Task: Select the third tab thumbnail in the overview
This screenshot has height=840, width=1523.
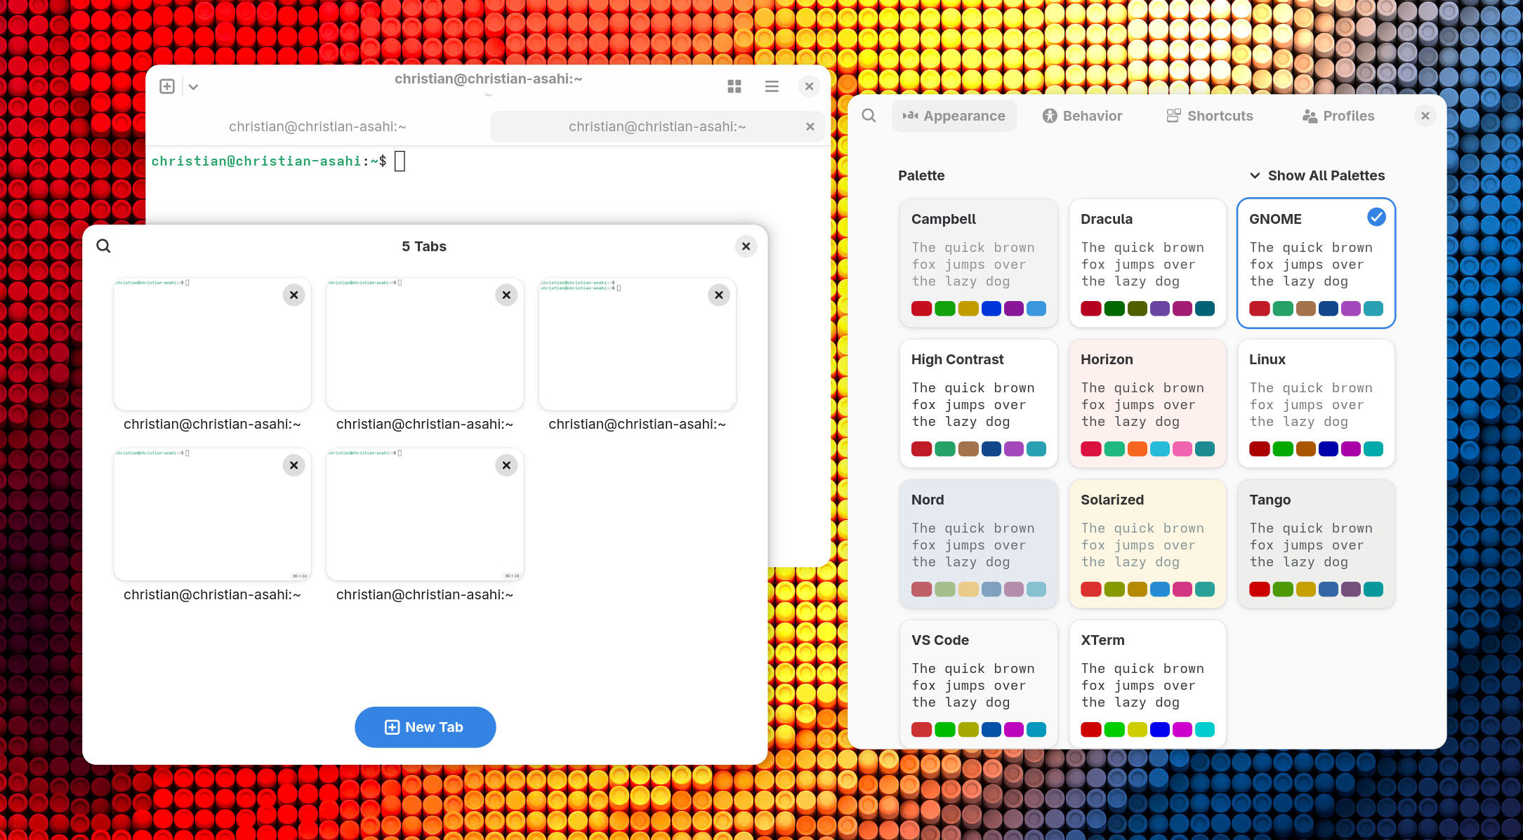Action: 637,344
